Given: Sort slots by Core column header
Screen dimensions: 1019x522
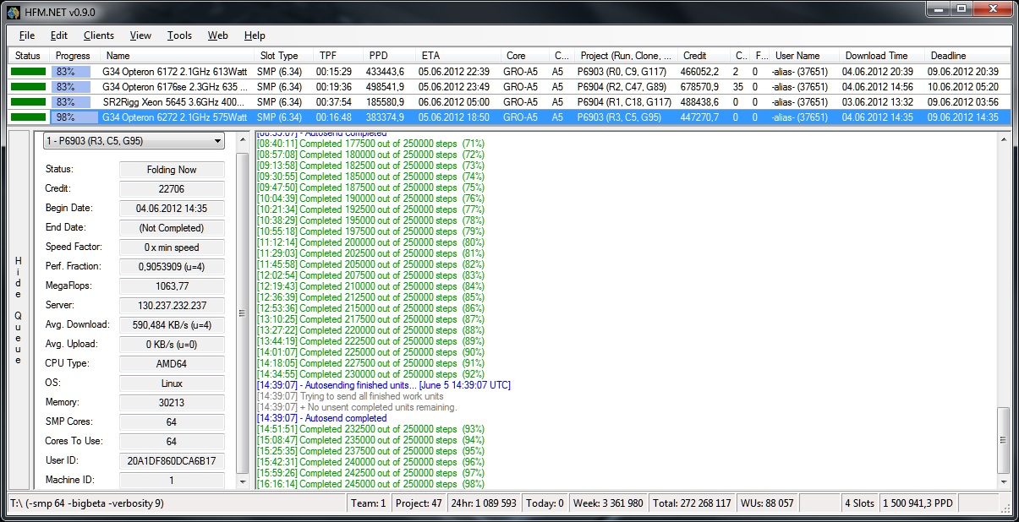Looking at the screenshot, I should tap(524, 56).
